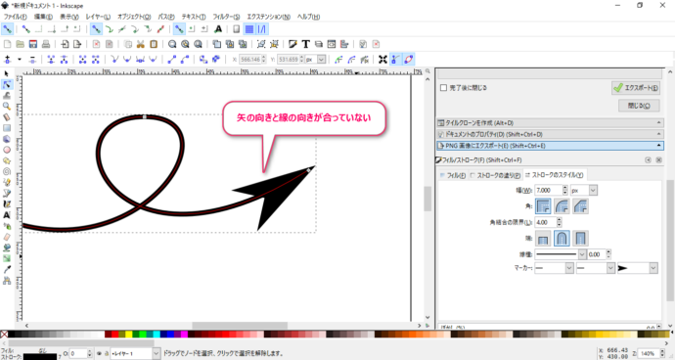Open the 編集 menu
The width and height of the screenshot is (675, 360).
click(43, 17)
